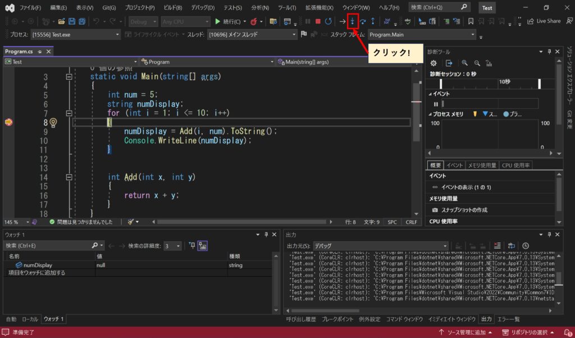Pause the events track in diagnostic tools
The width and height of the screenshot is (575, 338).
436,104
